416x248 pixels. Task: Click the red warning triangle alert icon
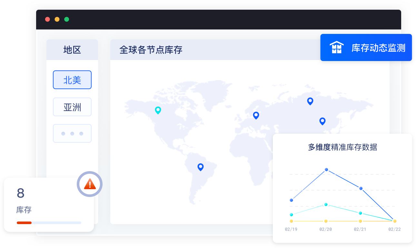click(x=90, y=184)
